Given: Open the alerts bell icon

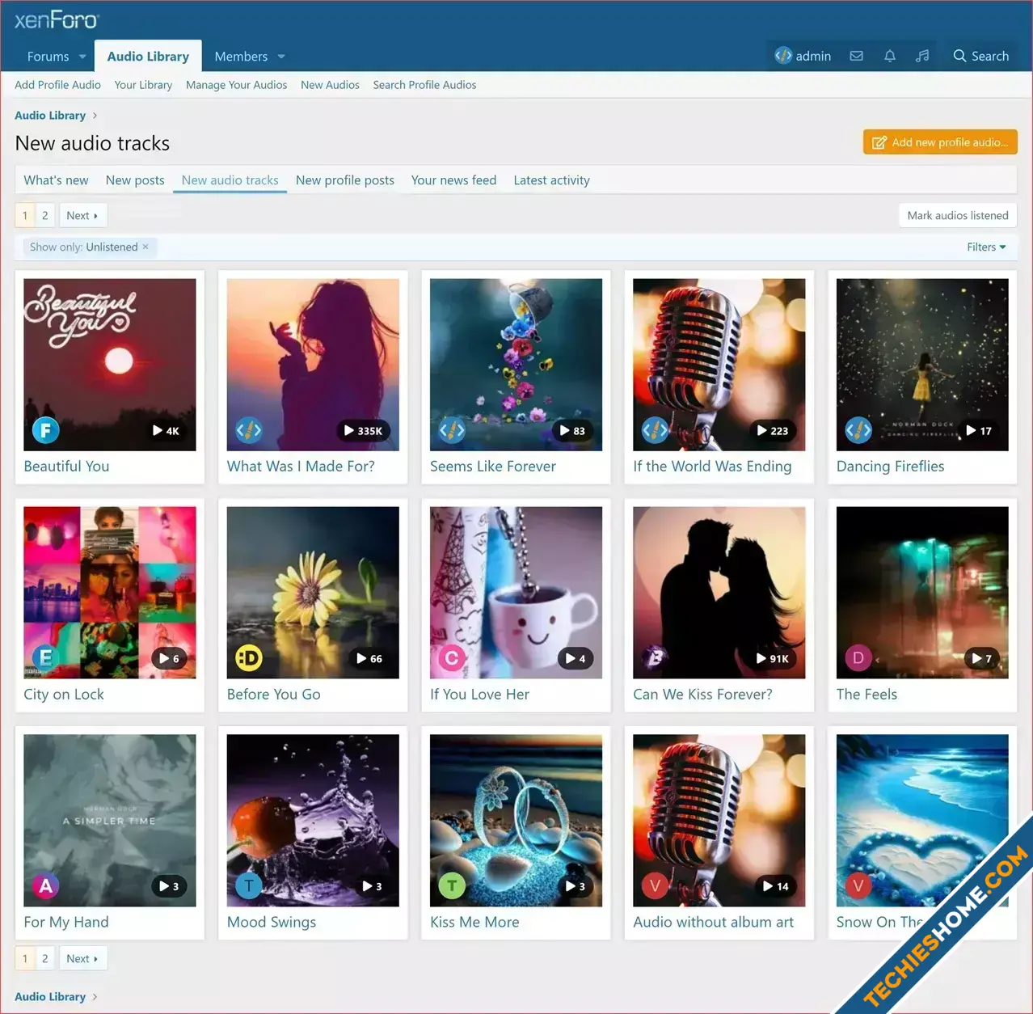Looking at the screenshot, I should click(889, 56).
